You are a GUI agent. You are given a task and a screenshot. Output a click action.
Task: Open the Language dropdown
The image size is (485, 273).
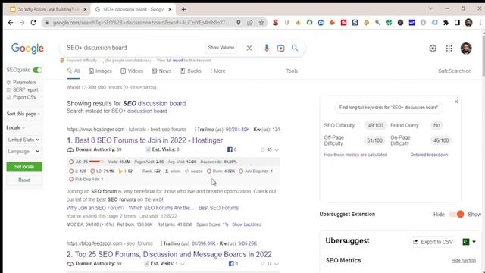pyautogui.click(x=23, y=152)
